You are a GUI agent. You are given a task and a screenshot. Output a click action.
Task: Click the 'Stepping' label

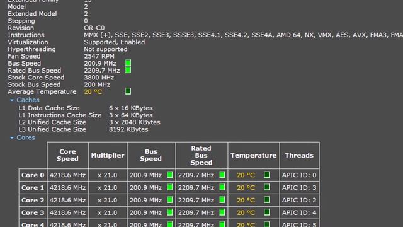[21, 21]
